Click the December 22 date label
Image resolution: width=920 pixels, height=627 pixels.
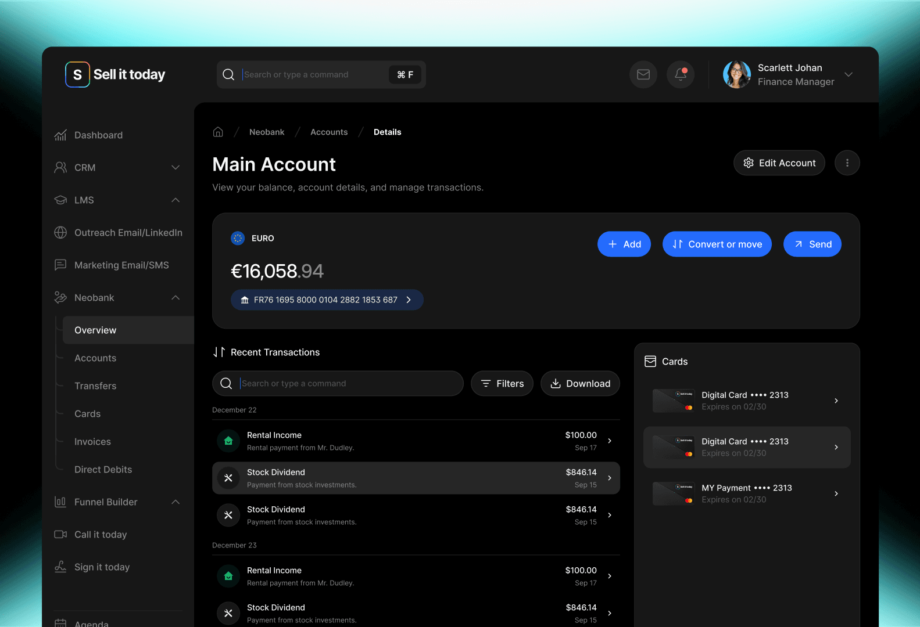click(234, 410)
